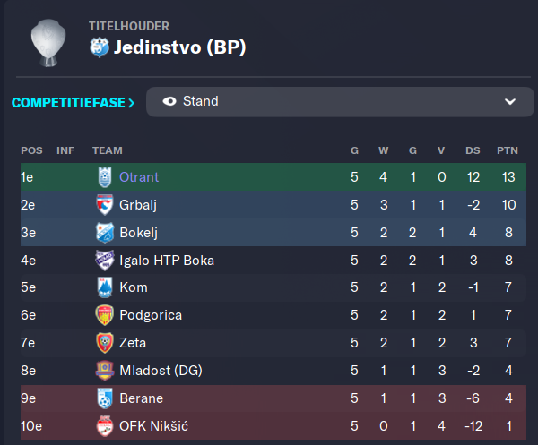Open the Otrant team link

click(139, 177)
